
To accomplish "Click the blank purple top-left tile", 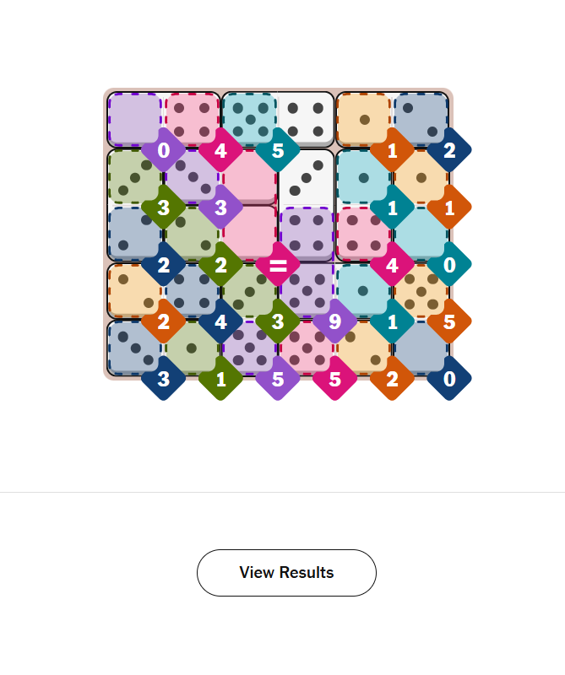I will pos(133,117).
